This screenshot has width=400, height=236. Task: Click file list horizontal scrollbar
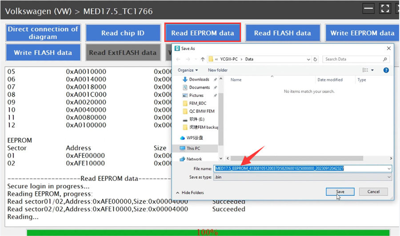pyautogui.click(x=297, y=158)
